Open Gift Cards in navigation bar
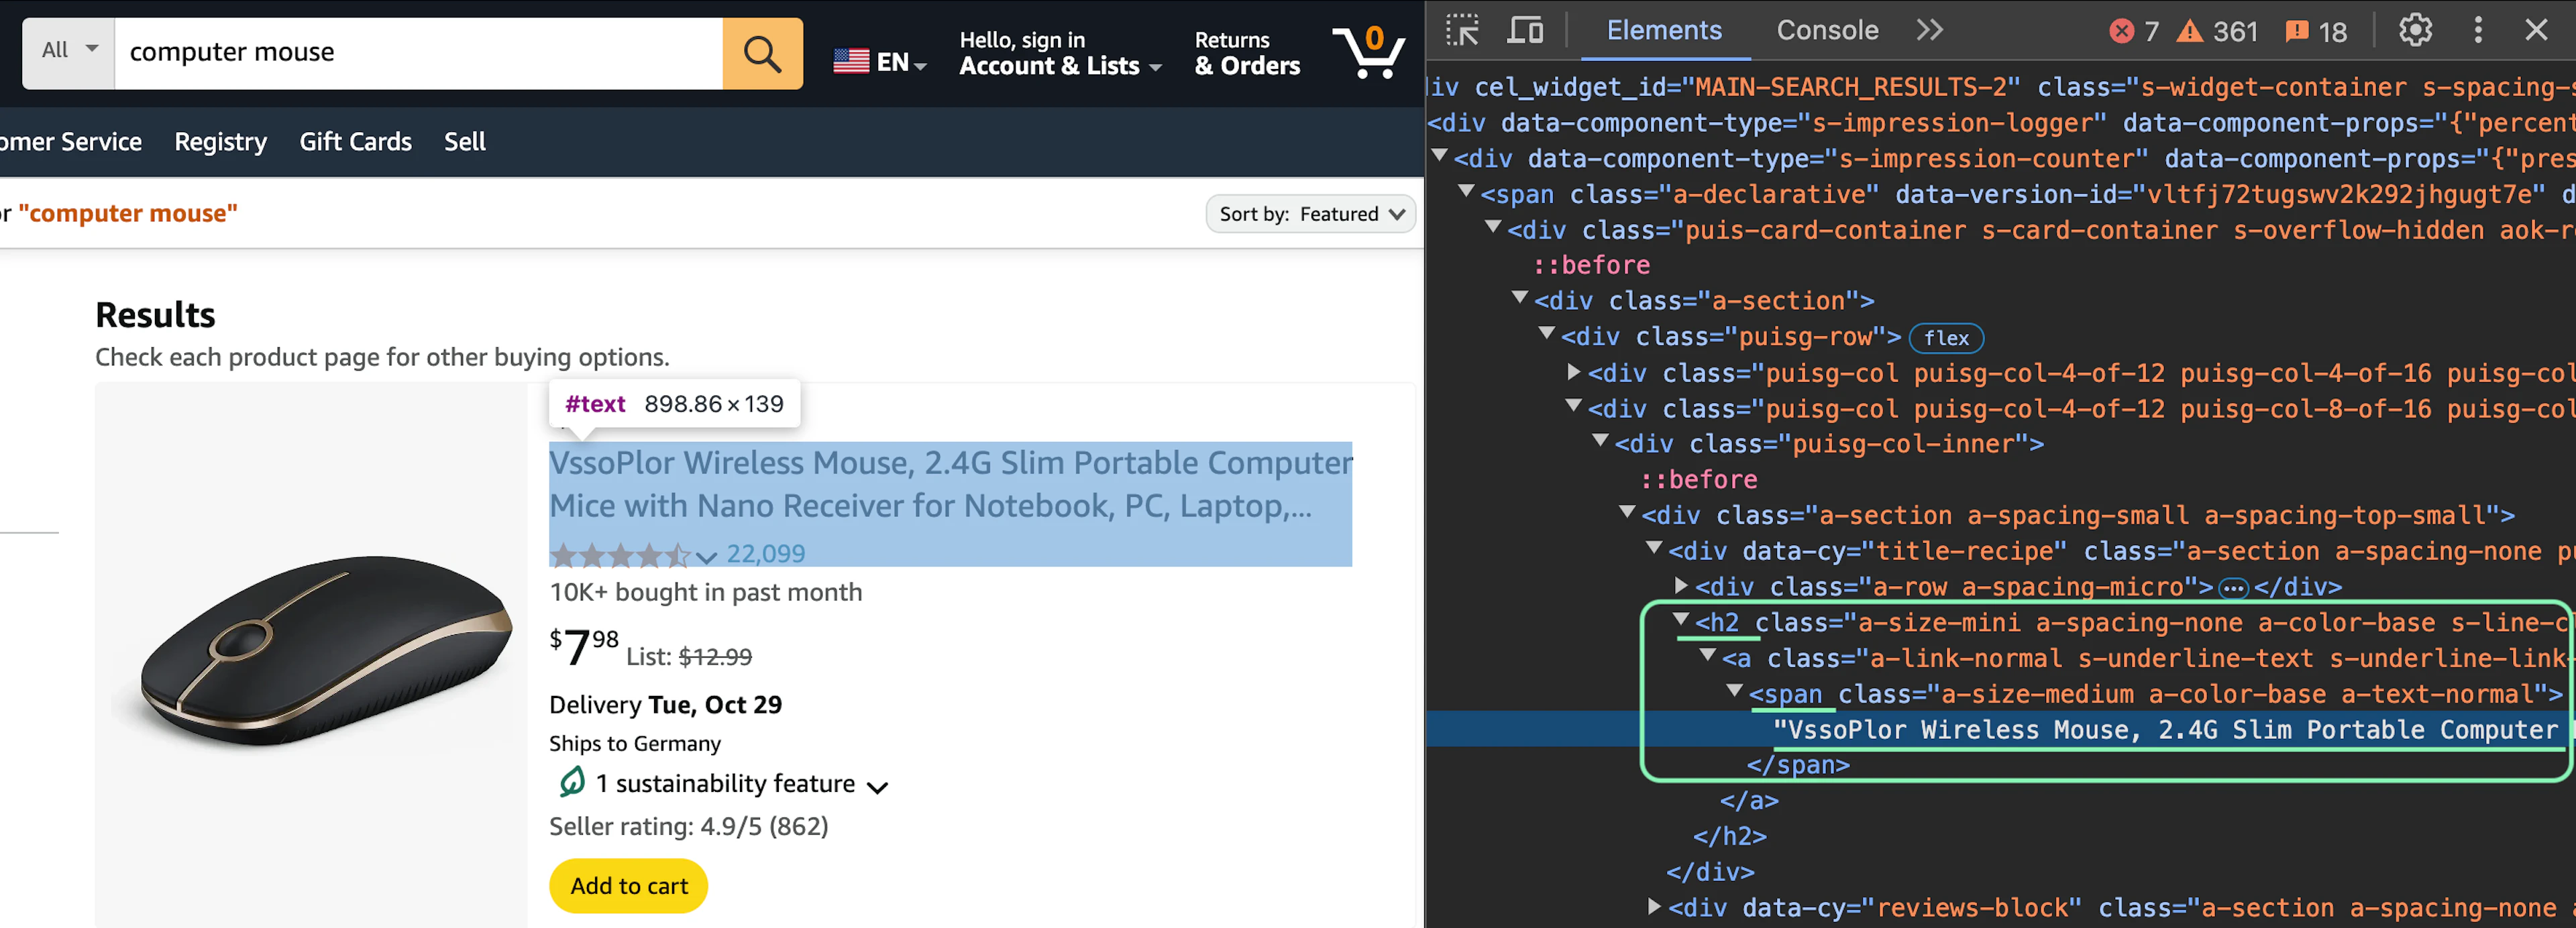This screenshot has width=2576, height=928. [355, 142]
